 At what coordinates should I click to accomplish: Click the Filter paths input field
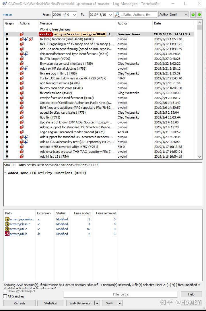click(x=121, y=294)
